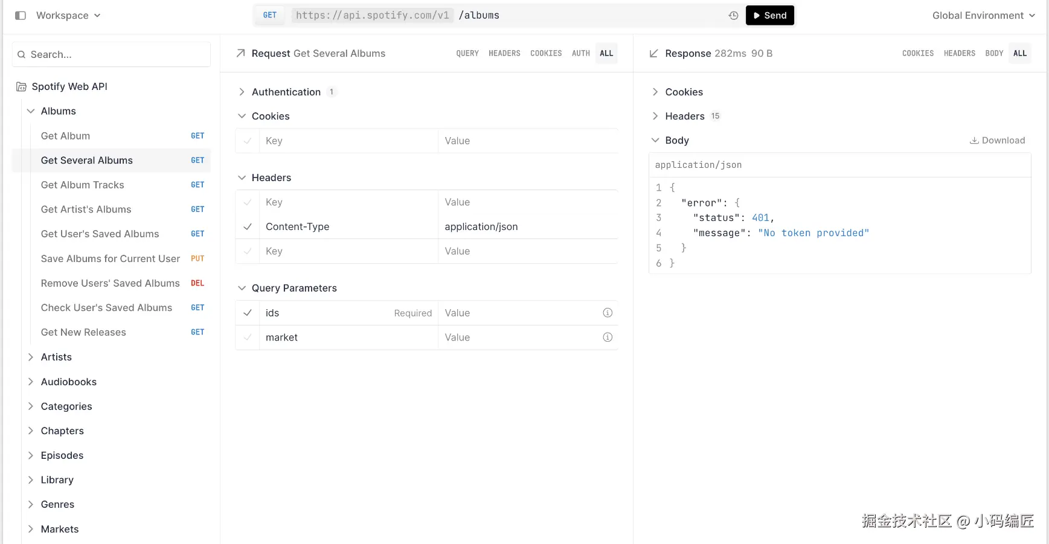Expand the Artists folder

(31, 357)
